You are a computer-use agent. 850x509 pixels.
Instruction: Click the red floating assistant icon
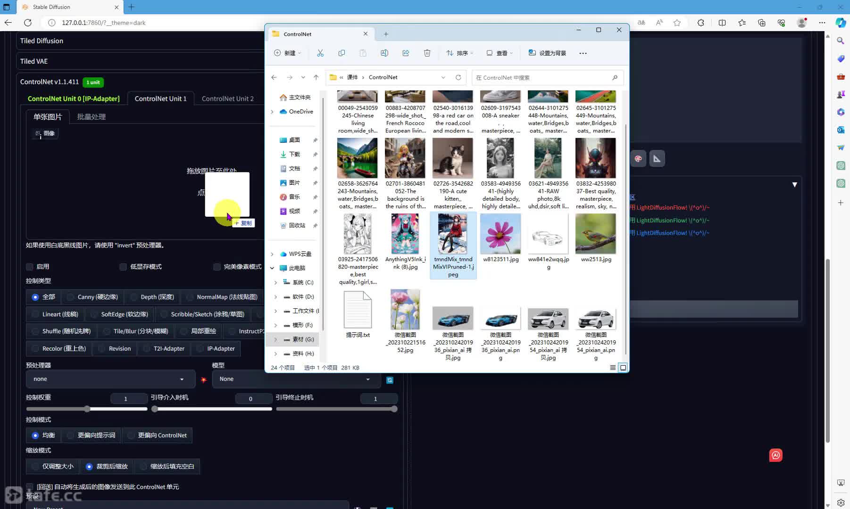pos(776,455)
